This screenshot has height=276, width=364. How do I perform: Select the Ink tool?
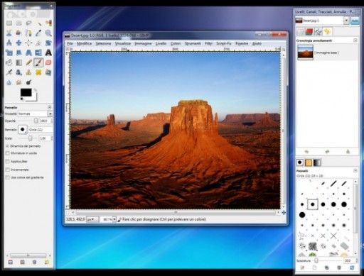(x=18, y=72)
